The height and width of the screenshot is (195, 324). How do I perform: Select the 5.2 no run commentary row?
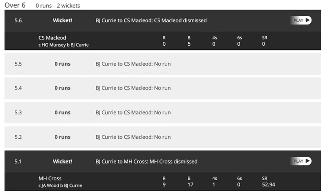click(x=162, y=137)
